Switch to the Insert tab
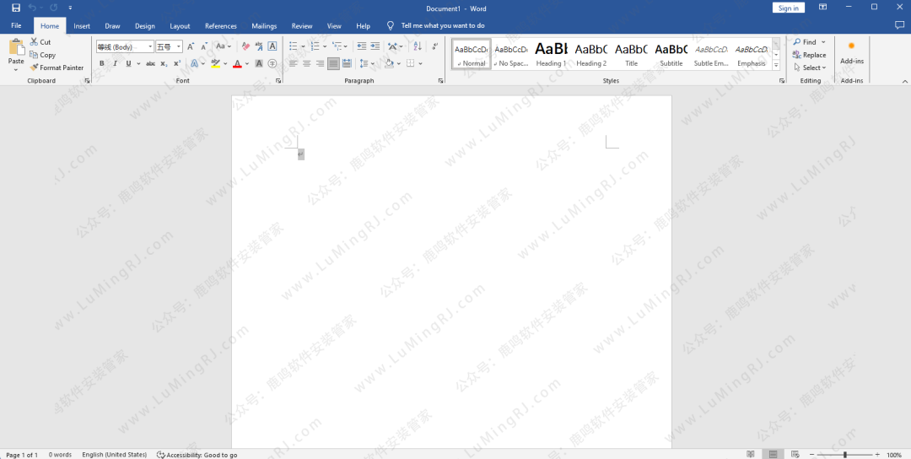This screenshot has width=911, height=459. tap(82, 26)
